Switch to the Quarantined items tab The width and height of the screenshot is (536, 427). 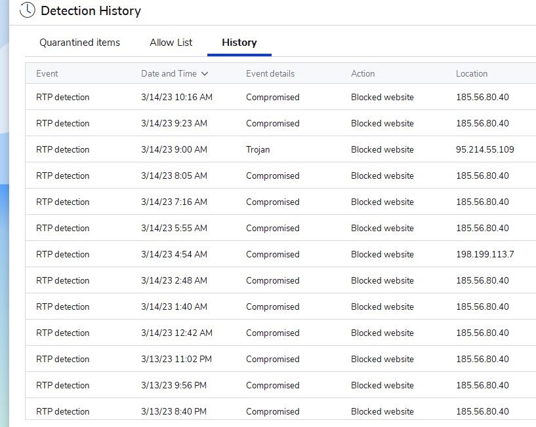point(79,43)
